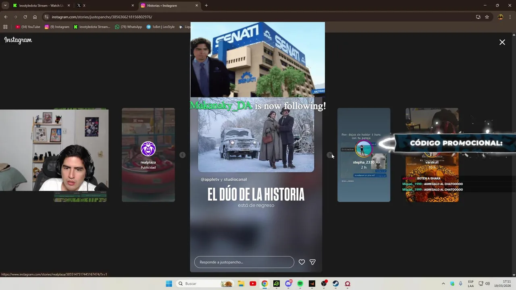Open the '(9) Instagram' bookmark
This screenshot has width=516, height=290.
click(57, 27)
